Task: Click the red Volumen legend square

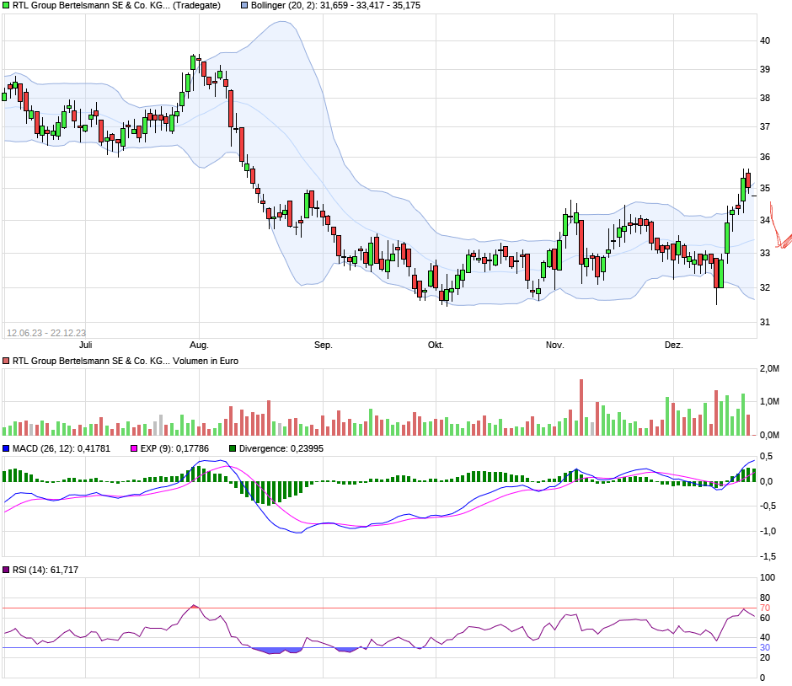Action: (x=6, y=362)
